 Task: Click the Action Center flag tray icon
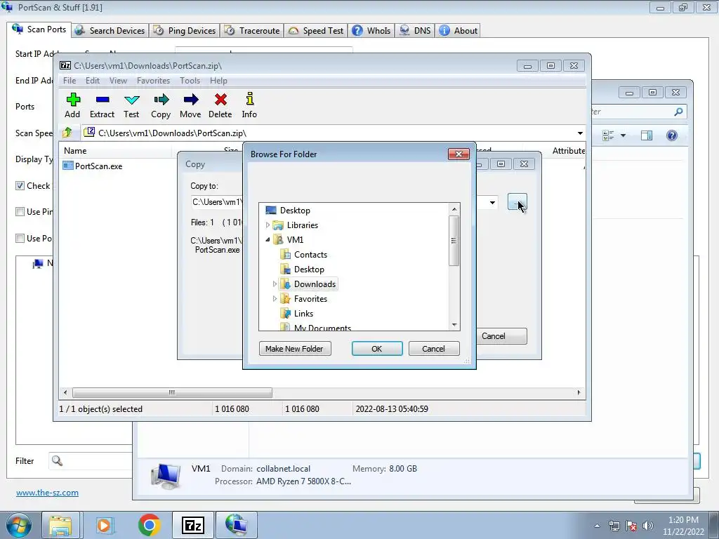click(631, 526)
